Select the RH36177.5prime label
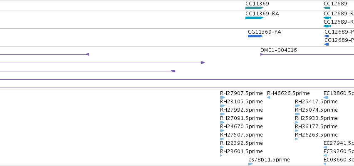Image resolution: width=354 pixels, height=166 pixels. [316, 126]
